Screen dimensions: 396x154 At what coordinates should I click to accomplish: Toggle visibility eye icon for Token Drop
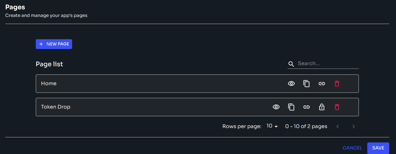pos(276,107)
